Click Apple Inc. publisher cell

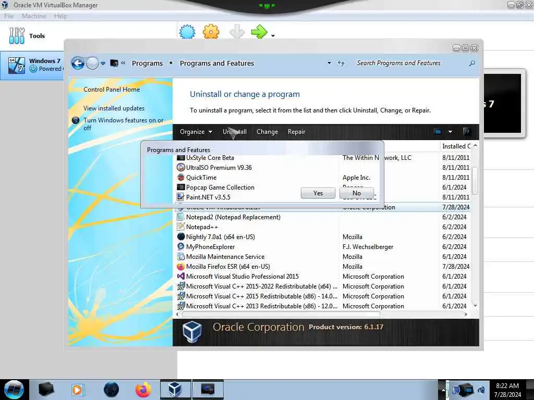tap(356, 178)
